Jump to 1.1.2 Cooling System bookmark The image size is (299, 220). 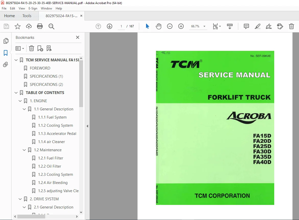pyautogui.click(x=55, y=125)
